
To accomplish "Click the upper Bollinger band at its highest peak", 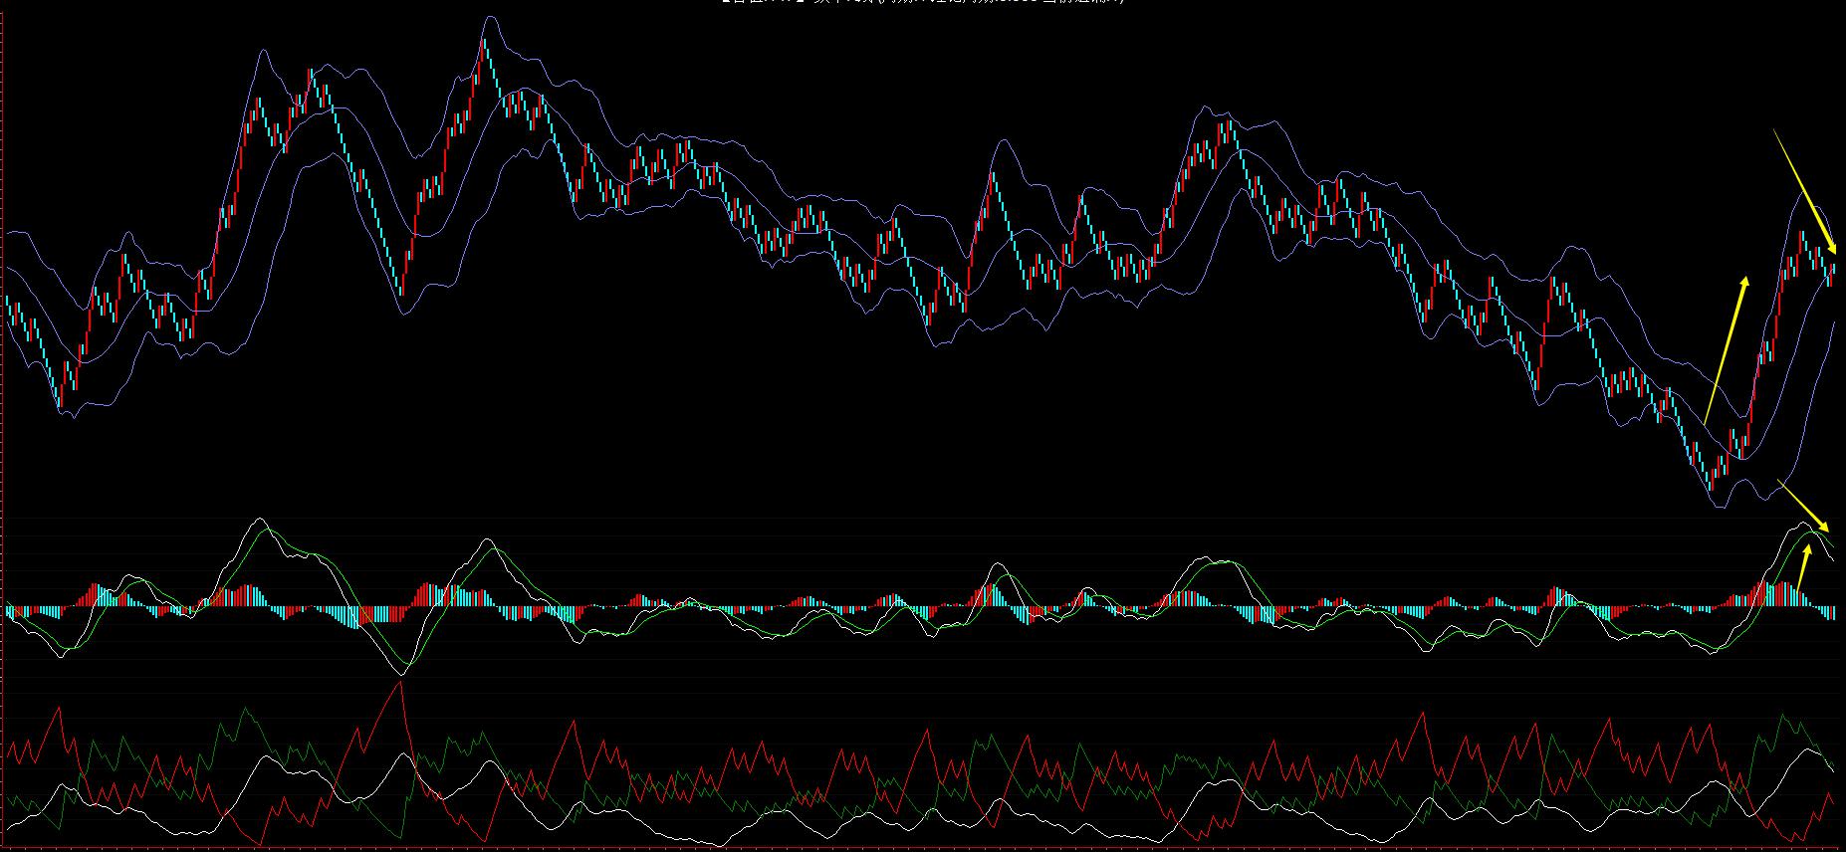I will [x=489, y=17].
